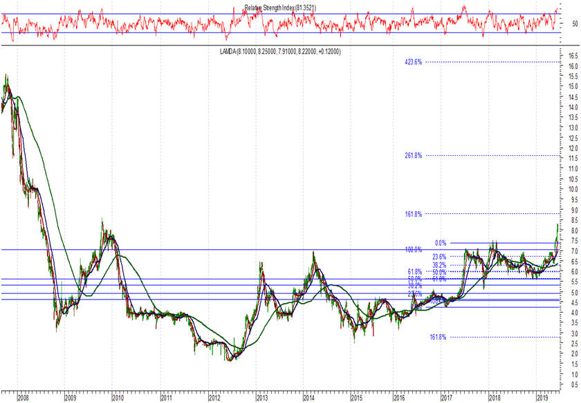Viewport: 581px width, 403px height.
Task: Click the 100.0% retracement label at price 7.0
Action: point(413,250)
